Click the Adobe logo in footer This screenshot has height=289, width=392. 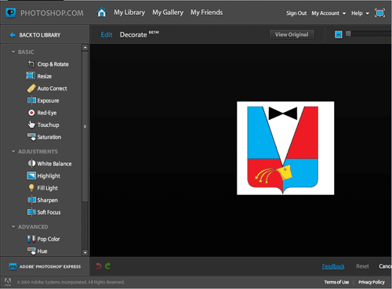[8, 282]
